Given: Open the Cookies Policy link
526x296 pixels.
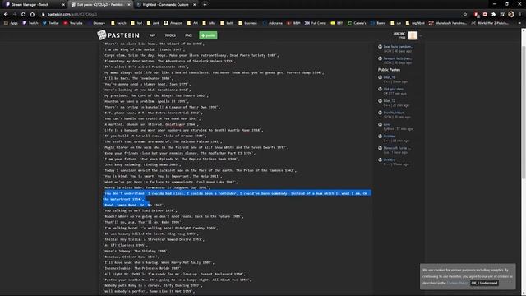Looking at the screenshot, I should coord(458,283).
